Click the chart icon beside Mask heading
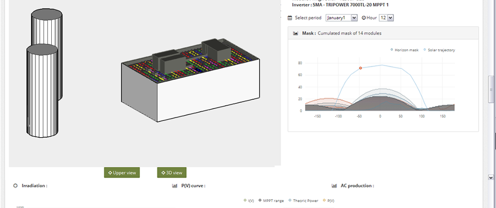 (296, 33)
